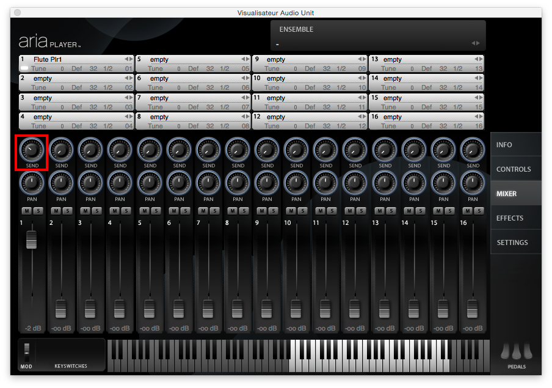The width and height of the screenshot is (552, 388).
Task: Click the SEND knob for channel 5
Action: pos(150,148)
